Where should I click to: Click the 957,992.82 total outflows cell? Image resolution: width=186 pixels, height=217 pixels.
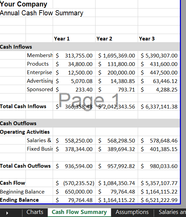(x=117, y=166)
